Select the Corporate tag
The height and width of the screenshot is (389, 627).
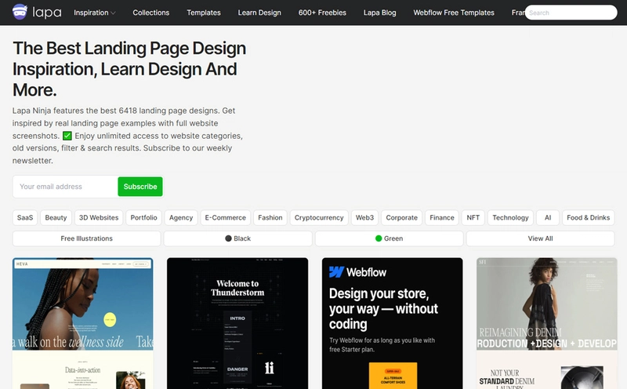[402, 218]
